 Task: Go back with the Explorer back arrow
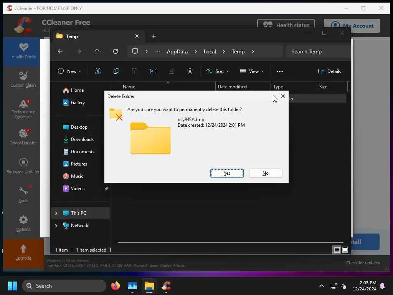[60, 51]
